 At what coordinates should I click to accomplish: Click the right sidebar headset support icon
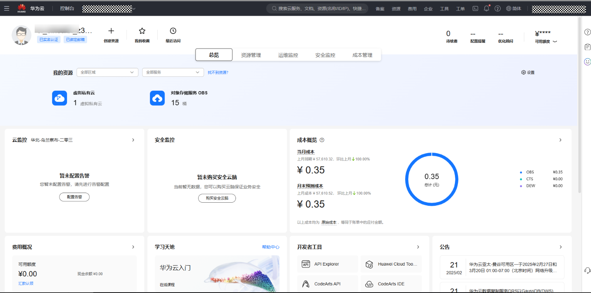coord(588,271)
